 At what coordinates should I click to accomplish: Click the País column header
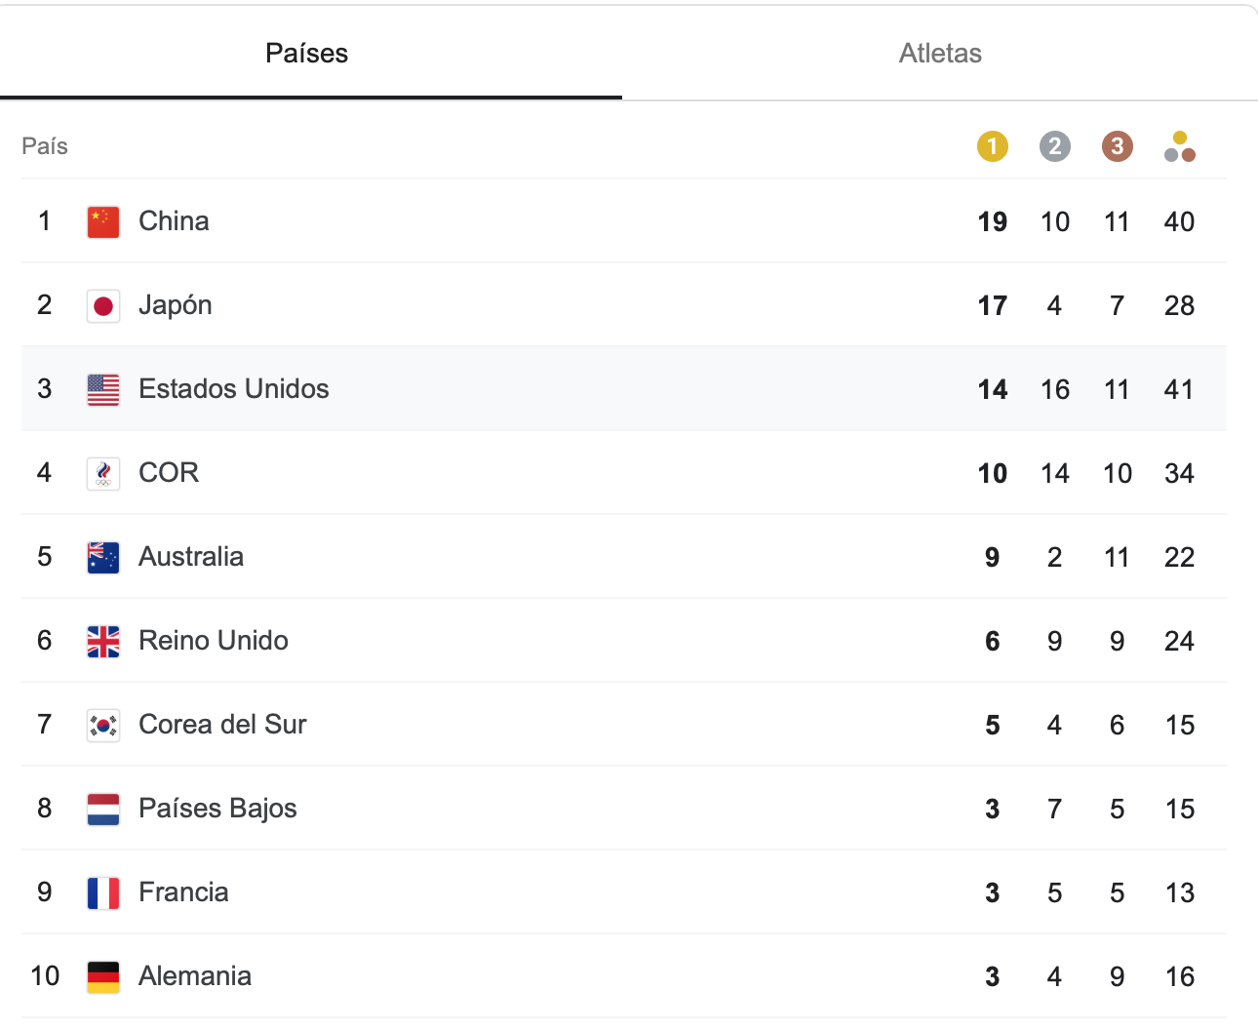click(45, 146)
